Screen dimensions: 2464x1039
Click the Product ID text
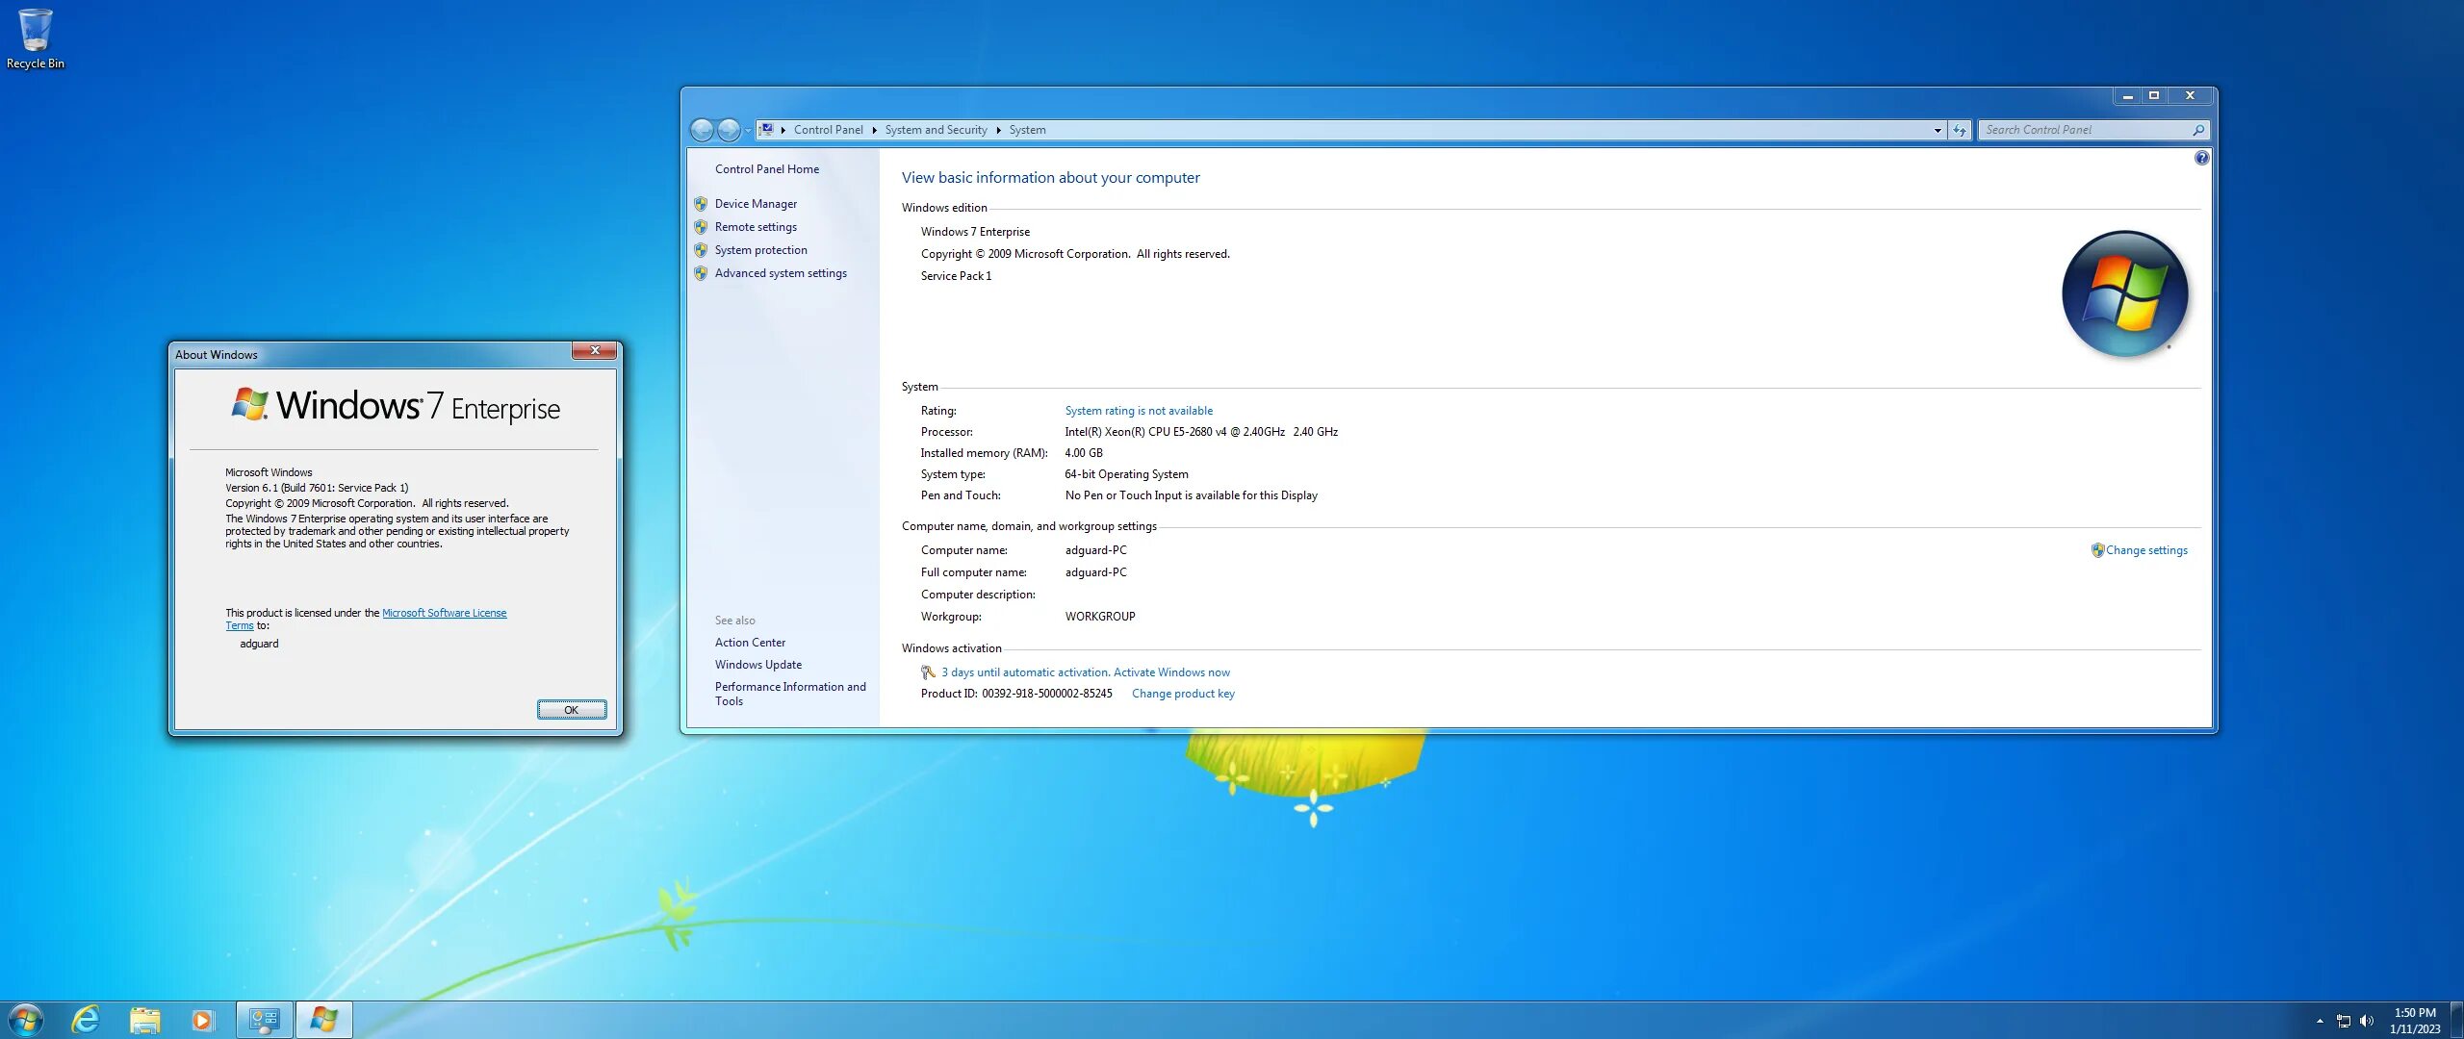(1016, 694)
